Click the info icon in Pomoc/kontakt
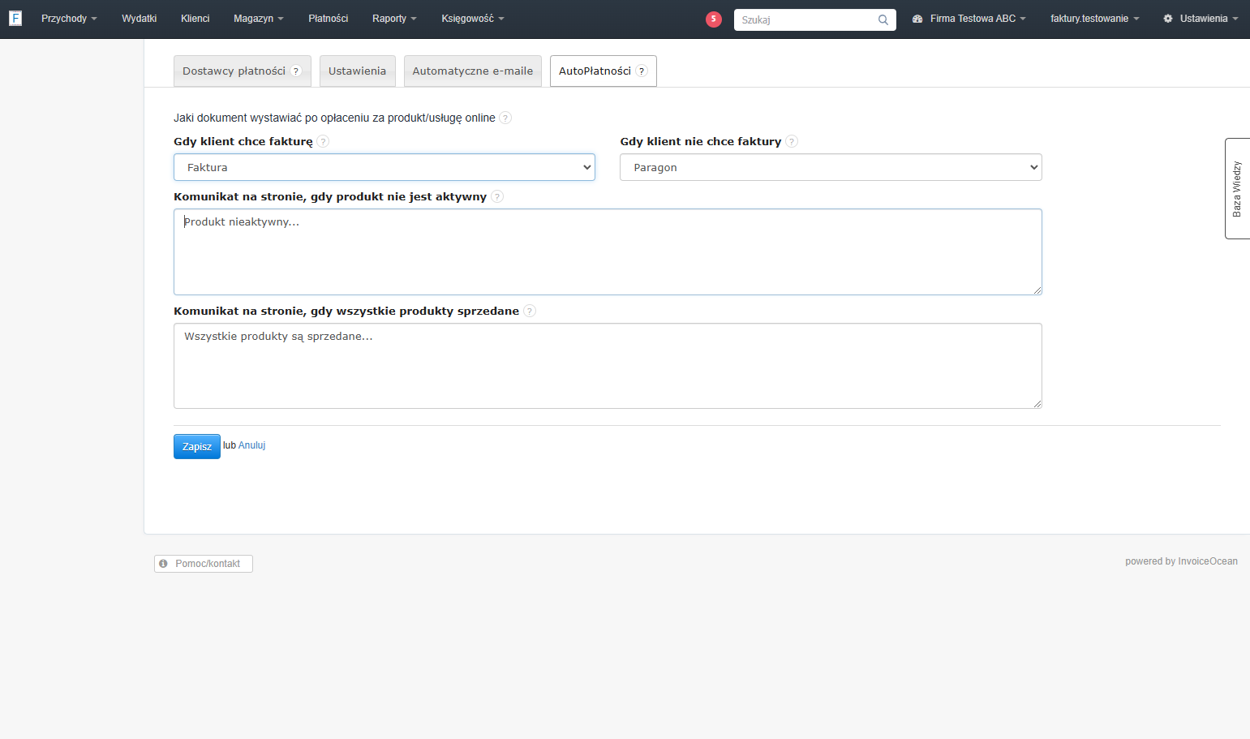This screenshot has width=1250, height=739. (x=163, y=564)
